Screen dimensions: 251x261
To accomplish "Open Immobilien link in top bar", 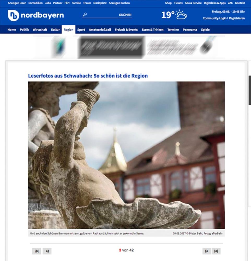I will pos(35,3).
